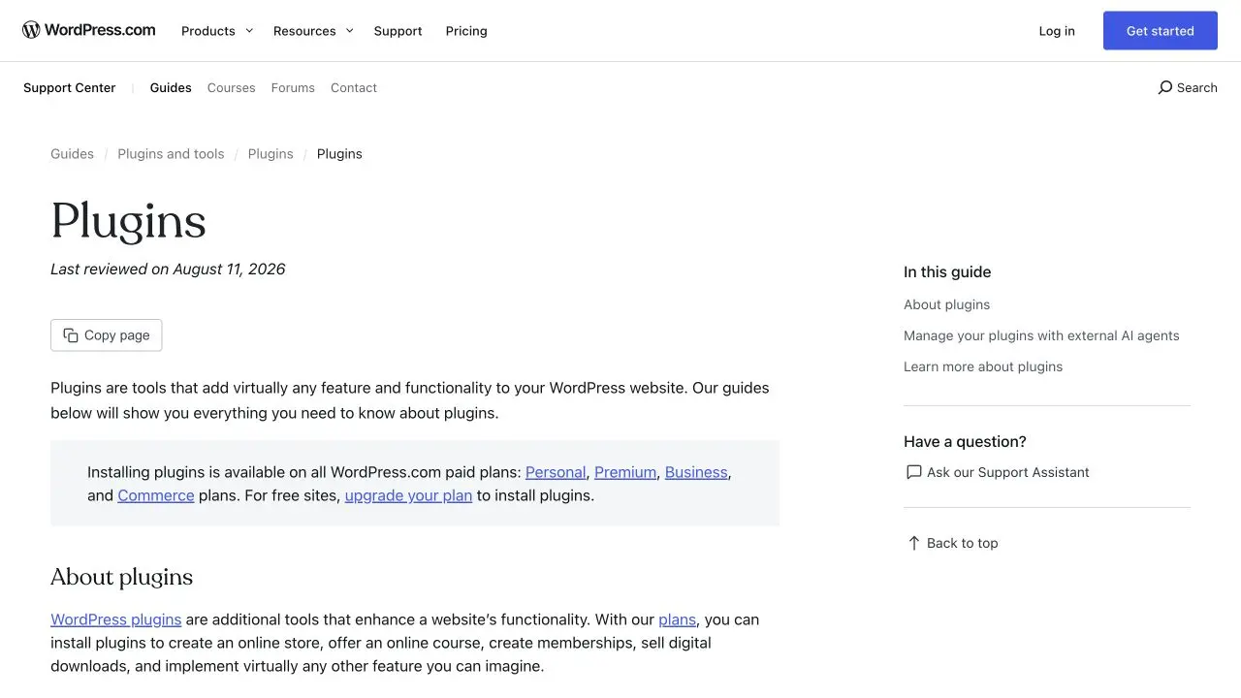Click the plans link in About plugins
Screen dimensions: 1241x698
(678, 619)
